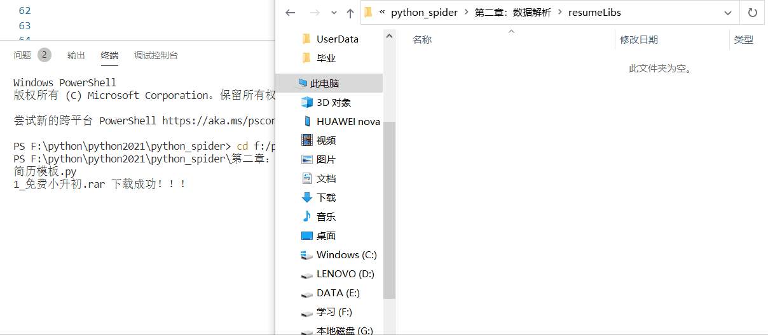Click line number 62 in editor
The image size is (768, 335).
25,11
